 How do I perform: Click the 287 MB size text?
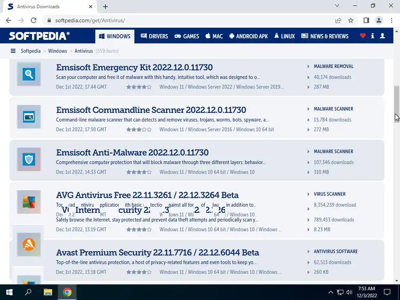coord(321,87)
